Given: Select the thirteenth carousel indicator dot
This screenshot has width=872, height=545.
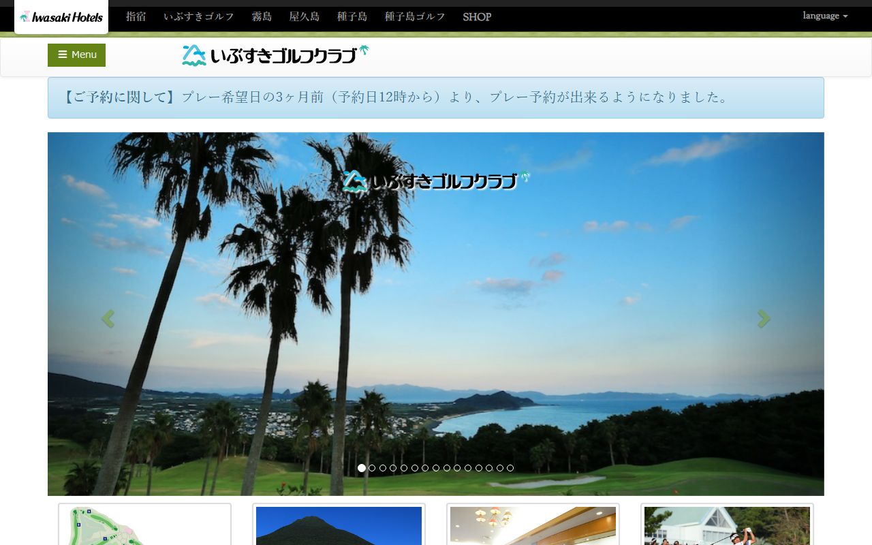Looking at the screenshot, I should coord(489,468).
